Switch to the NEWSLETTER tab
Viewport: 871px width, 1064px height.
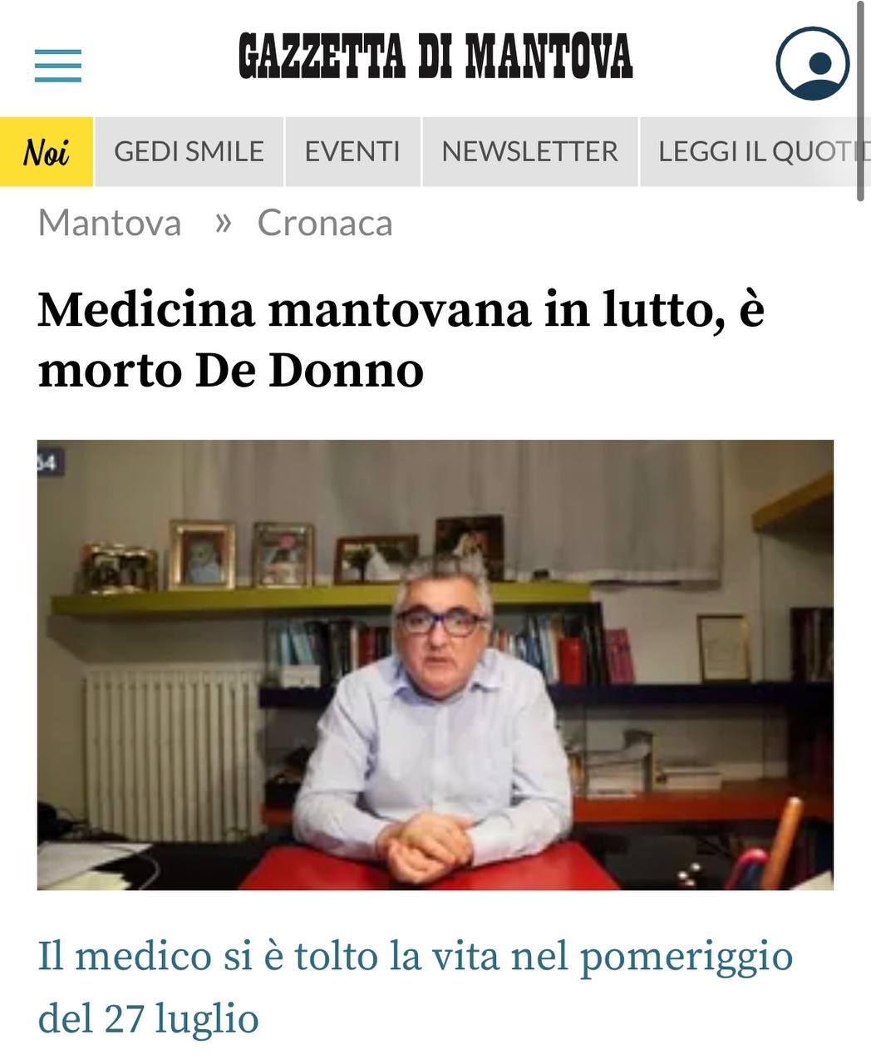[530, 151]
